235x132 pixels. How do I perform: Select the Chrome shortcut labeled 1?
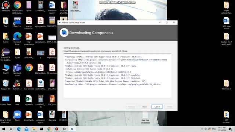(x=29, y=69)
